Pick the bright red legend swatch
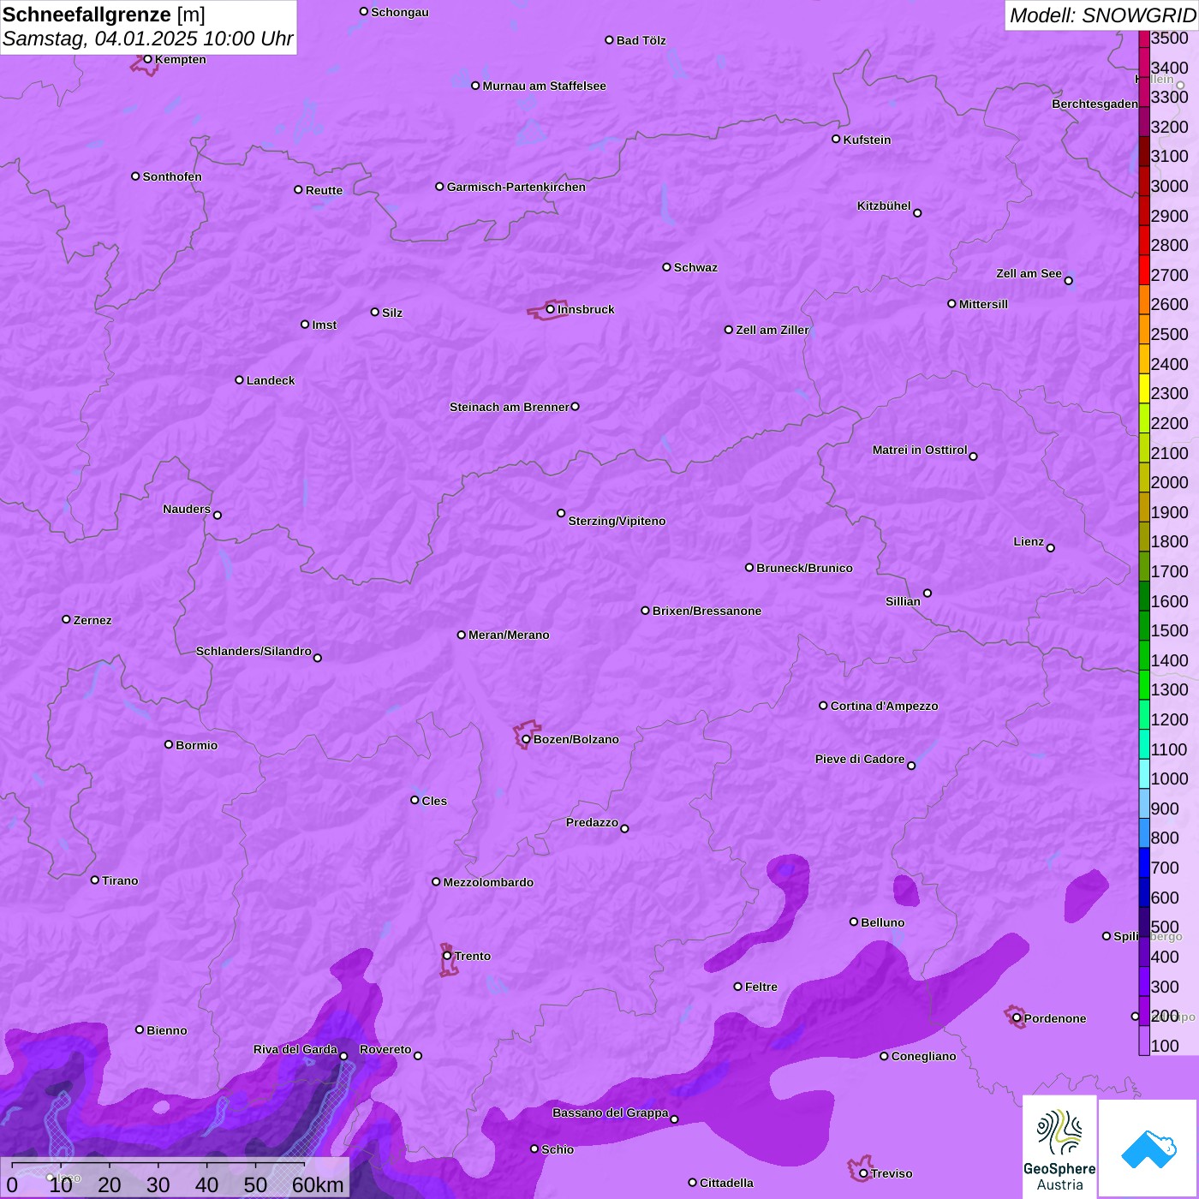The image size is (1199, 1199). (1144, 270)
